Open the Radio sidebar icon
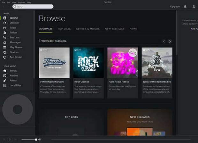This screenshot has width=198, height=143. pyautogui.click(x=5, y=28)
